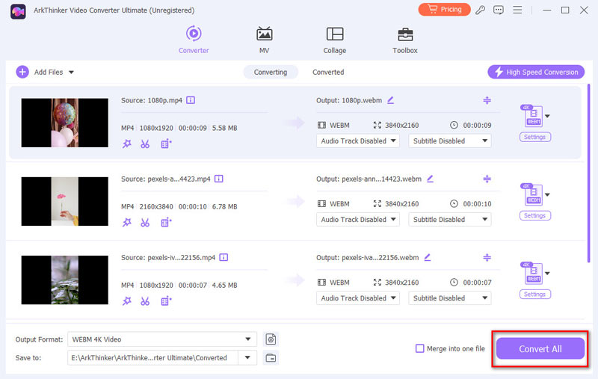
Task: Select the 1080p.mp4 video thumbnail
Action: [65, 123]
